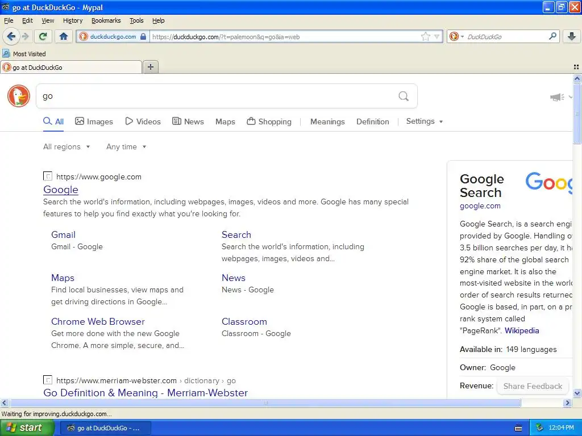Click the 12:04 PM taskbar clock
The height and width of the screenshot is (436, 582).
point(561,428)
